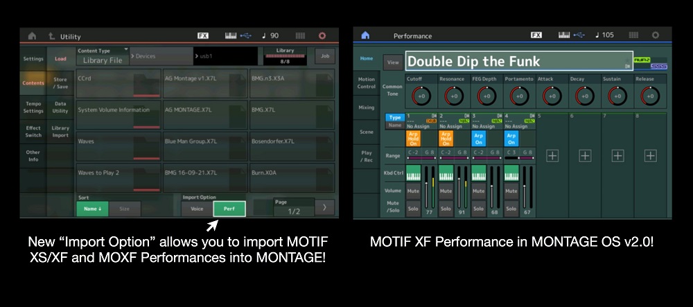Image resolution: width=693 pixels, height=307 pixels.
Task: Go to the next page of files
Action: click(x=325, y=207)
